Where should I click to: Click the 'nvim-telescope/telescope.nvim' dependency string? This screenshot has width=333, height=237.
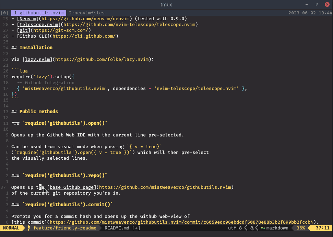pyautogui.click(x=197, y=88)
